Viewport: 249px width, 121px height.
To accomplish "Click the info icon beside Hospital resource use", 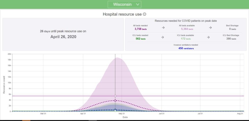I will 144,14.
